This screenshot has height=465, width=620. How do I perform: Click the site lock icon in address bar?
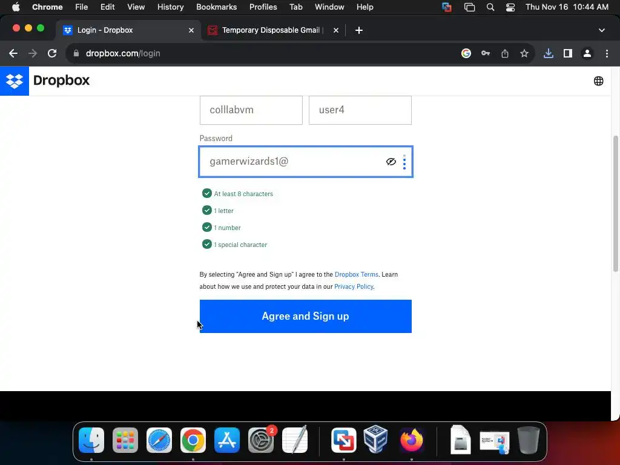coord(76,53)
